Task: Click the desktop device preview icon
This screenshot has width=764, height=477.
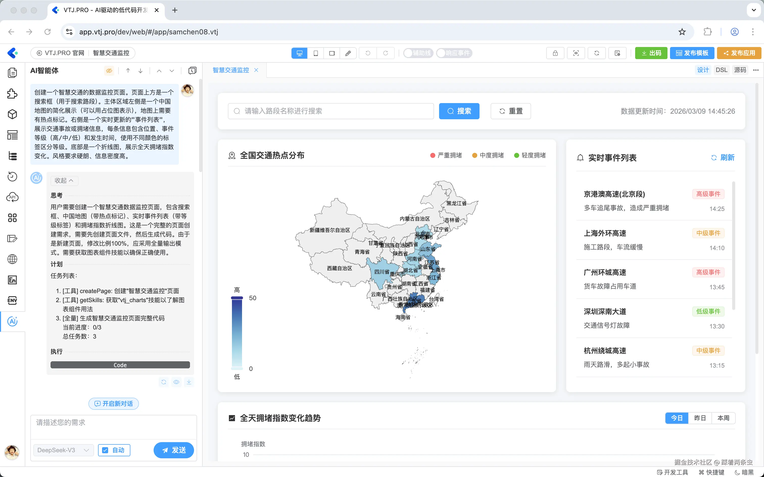Action: click(299, 53)
